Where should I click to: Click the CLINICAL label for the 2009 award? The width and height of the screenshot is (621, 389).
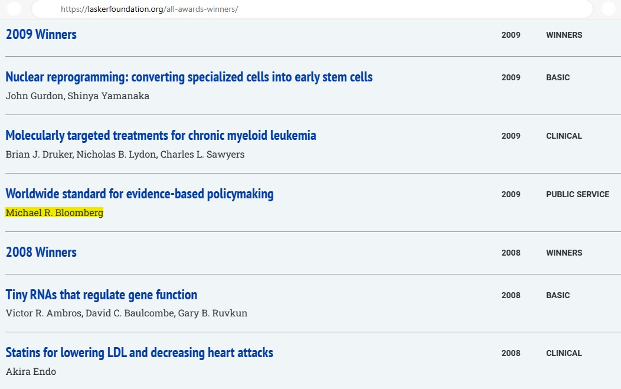[564, 136]
